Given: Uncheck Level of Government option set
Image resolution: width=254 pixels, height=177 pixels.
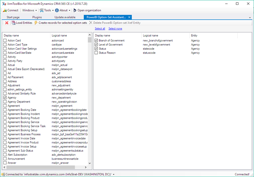Looking at the screenshot, I should (96, 44).
